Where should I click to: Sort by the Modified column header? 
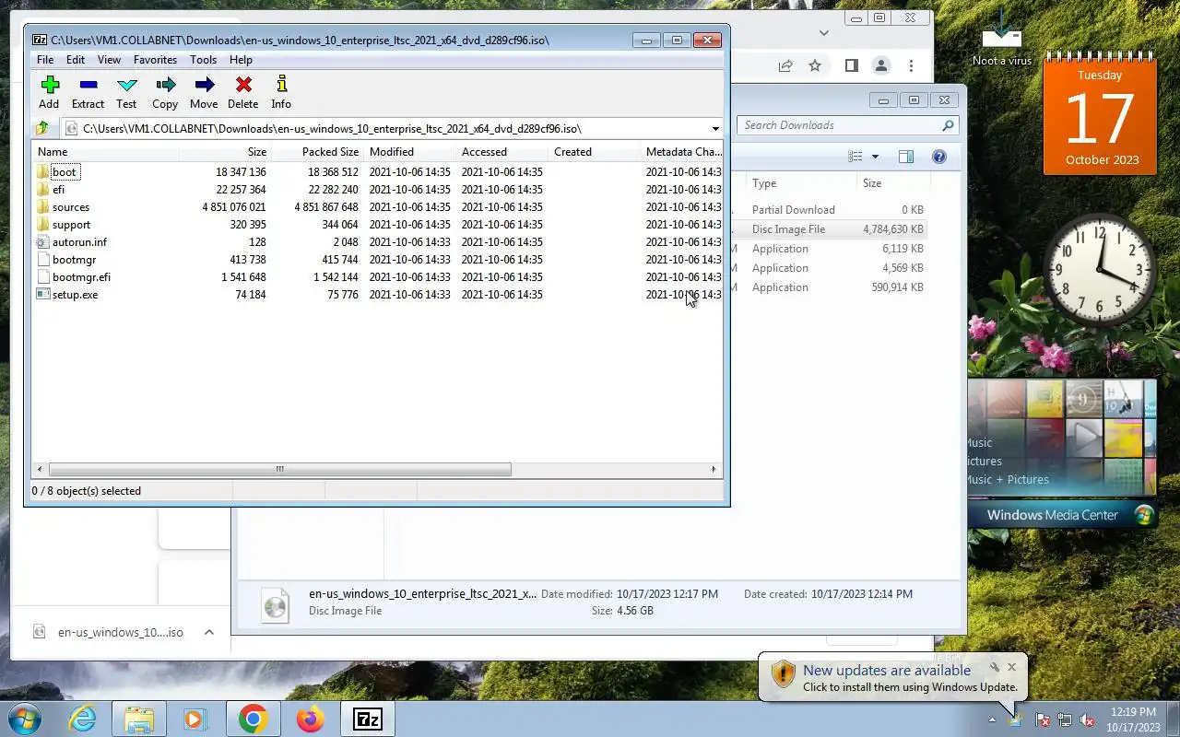point(409,152)
